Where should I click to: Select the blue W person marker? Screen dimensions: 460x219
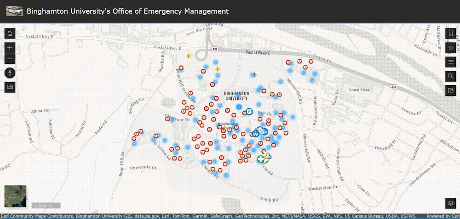point(256,134)
